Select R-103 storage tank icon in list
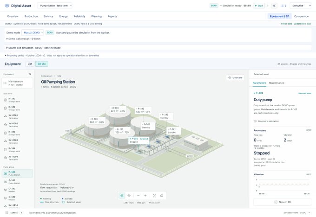Viewport: 316px width, 217px height. click(x=5, y=133)
